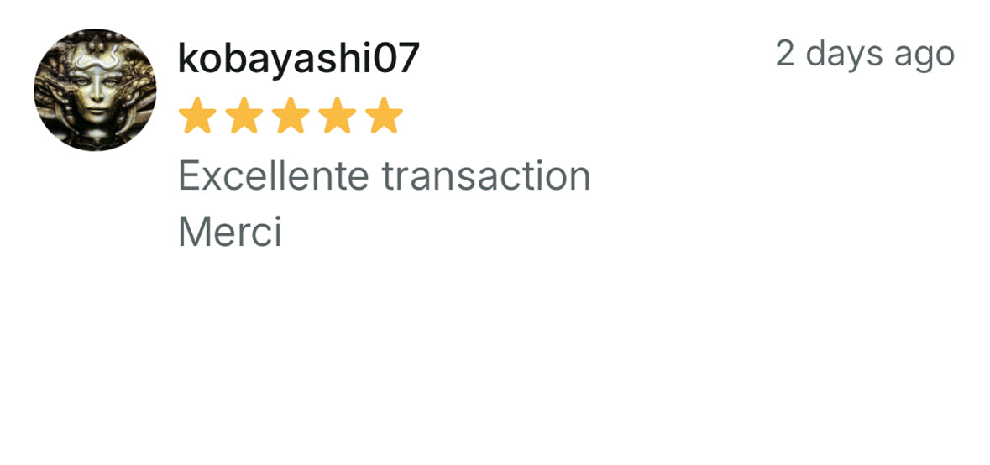Select the fifth rating star

(x=384, y=116)
